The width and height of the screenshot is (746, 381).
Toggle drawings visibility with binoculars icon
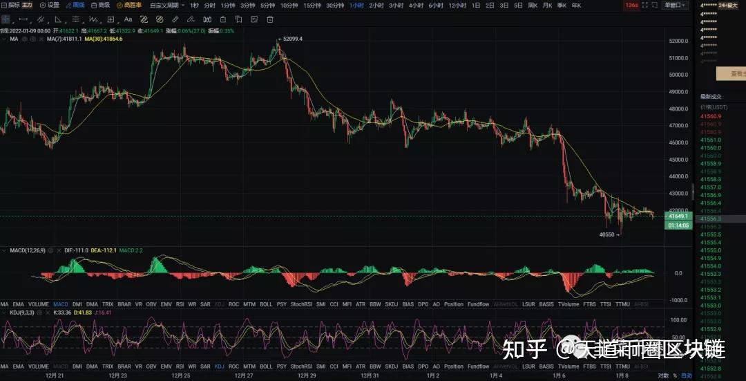click(207, 19)
